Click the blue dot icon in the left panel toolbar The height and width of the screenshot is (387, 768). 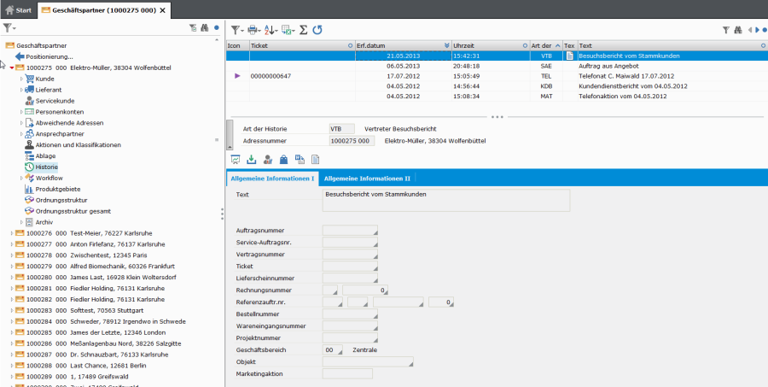(x=216, y=28)
